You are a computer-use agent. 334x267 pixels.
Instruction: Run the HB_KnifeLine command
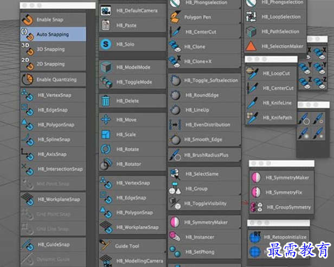(x=277, y=102)
